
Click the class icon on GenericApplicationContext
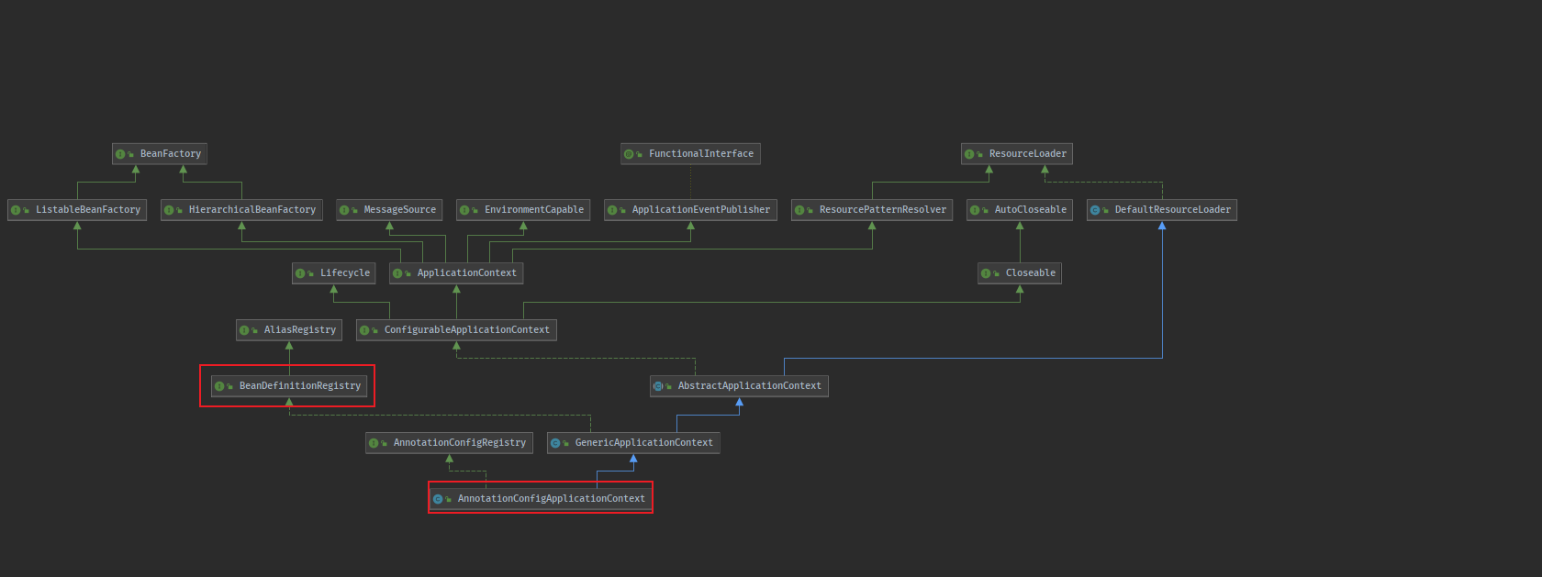[555, 443]
